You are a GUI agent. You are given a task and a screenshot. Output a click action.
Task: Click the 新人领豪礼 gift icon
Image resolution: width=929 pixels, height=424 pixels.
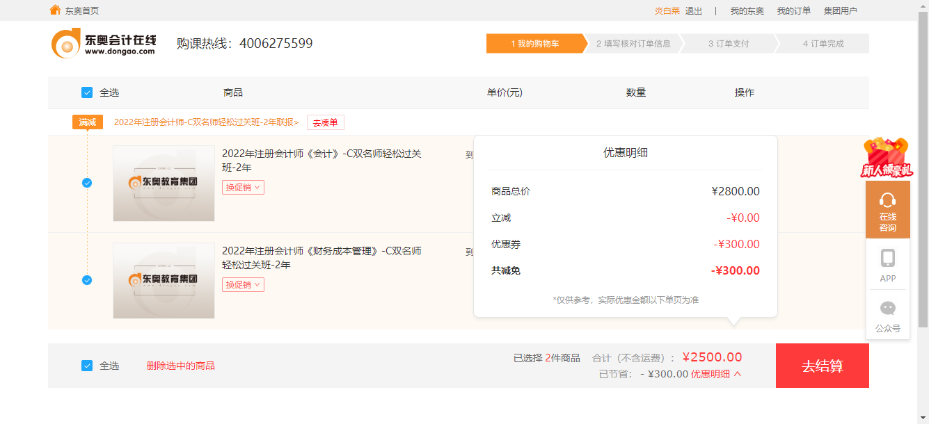pos(887,157)
